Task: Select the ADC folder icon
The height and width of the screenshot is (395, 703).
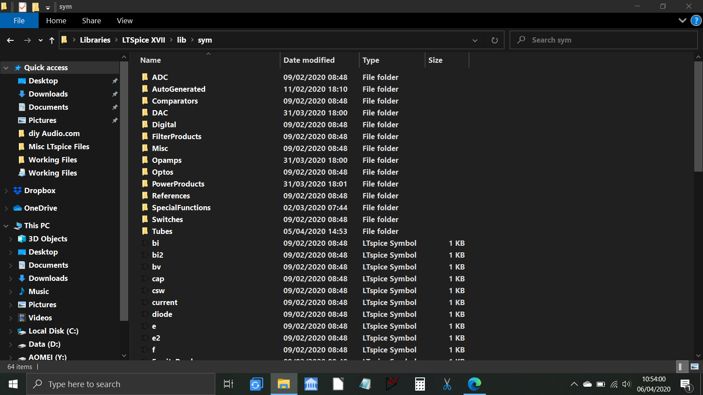Action: pyautogui.click(x=145, y=77)
